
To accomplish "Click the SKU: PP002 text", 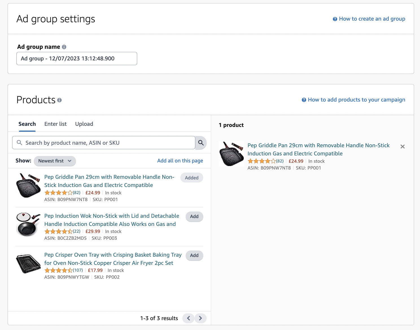I will [107, 277].
